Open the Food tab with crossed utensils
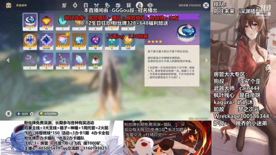This screenshot has width=276, height=155. pos(97,5)
